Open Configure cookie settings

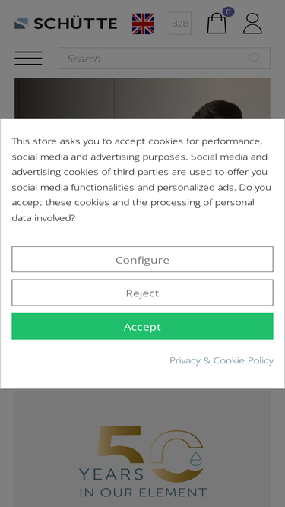point(143,259)
